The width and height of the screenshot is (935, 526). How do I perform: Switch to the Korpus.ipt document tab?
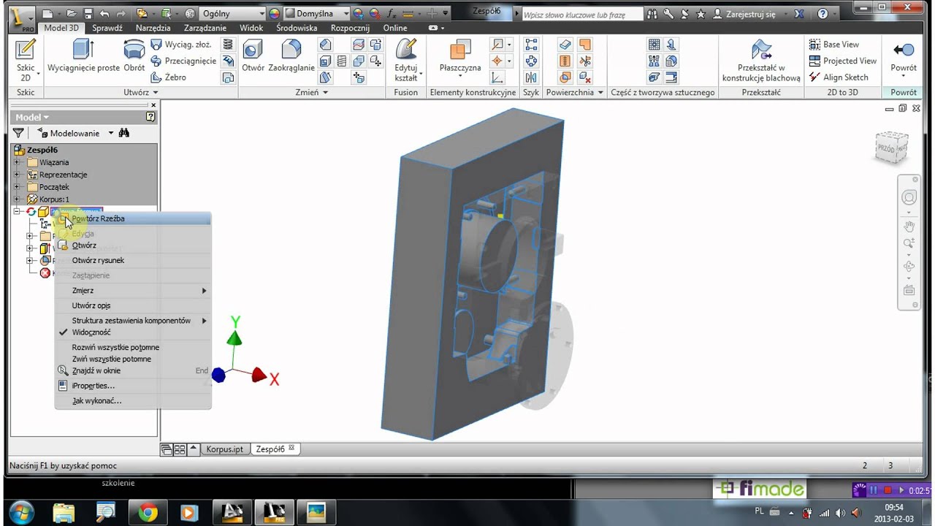pos(224,449)
